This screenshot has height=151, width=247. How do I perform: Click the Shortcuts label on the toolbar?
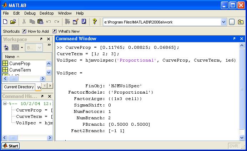[11, 31]
